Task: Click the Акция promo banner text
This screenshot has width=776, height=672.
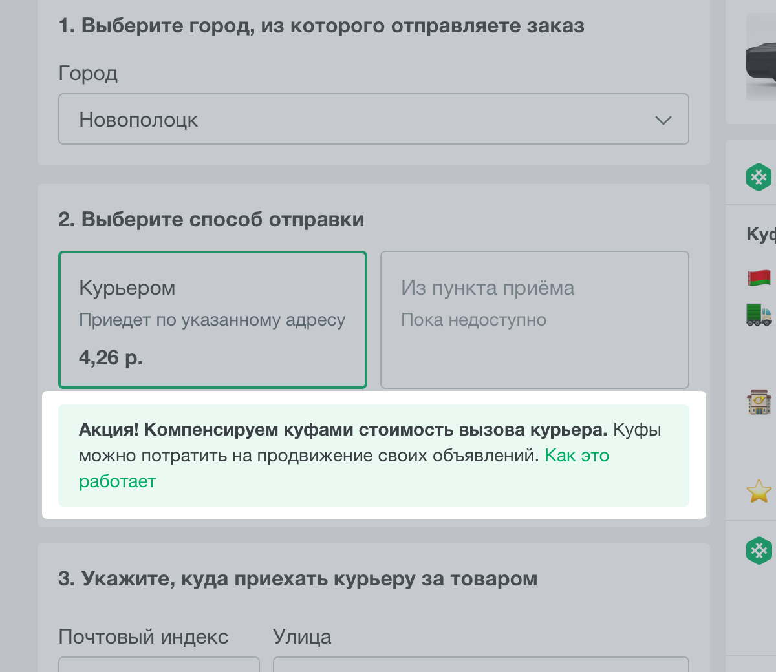Action: pyautogui.click(x=343, y=430)
